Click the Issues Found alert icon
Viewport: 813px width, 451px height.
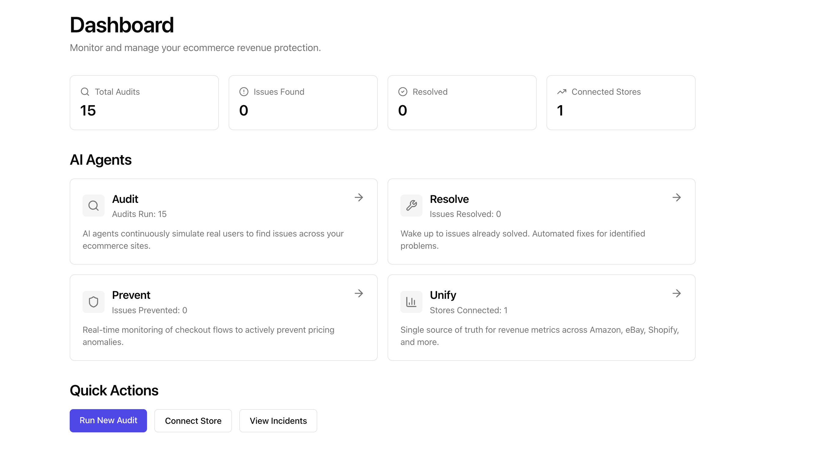tap(244, 92)
